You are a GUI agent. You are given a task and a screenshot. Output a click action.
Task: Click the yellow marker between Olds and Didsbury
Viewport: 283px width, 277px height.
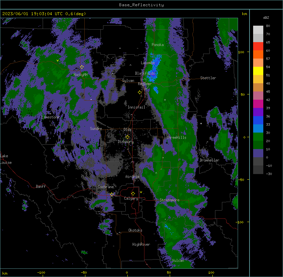[127, 137]
